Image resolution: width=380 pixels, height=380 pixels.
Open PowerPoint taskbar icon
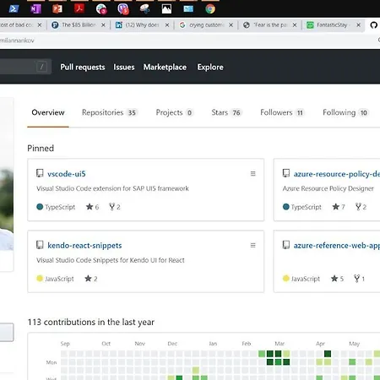[x=57, y=9]
